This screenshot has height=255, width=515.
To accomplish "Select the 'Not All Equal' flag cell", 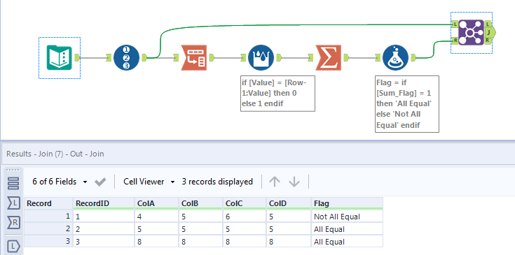I will 347,217.
